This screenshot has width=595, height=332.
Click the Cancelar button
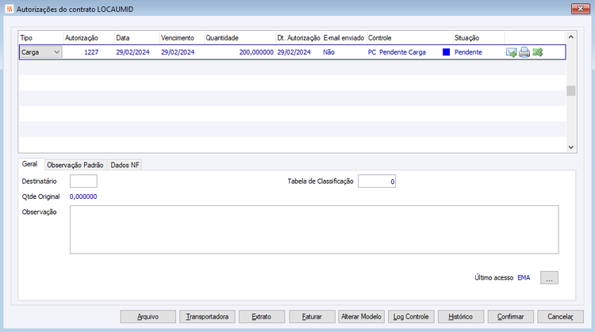(x=560, y=316)
